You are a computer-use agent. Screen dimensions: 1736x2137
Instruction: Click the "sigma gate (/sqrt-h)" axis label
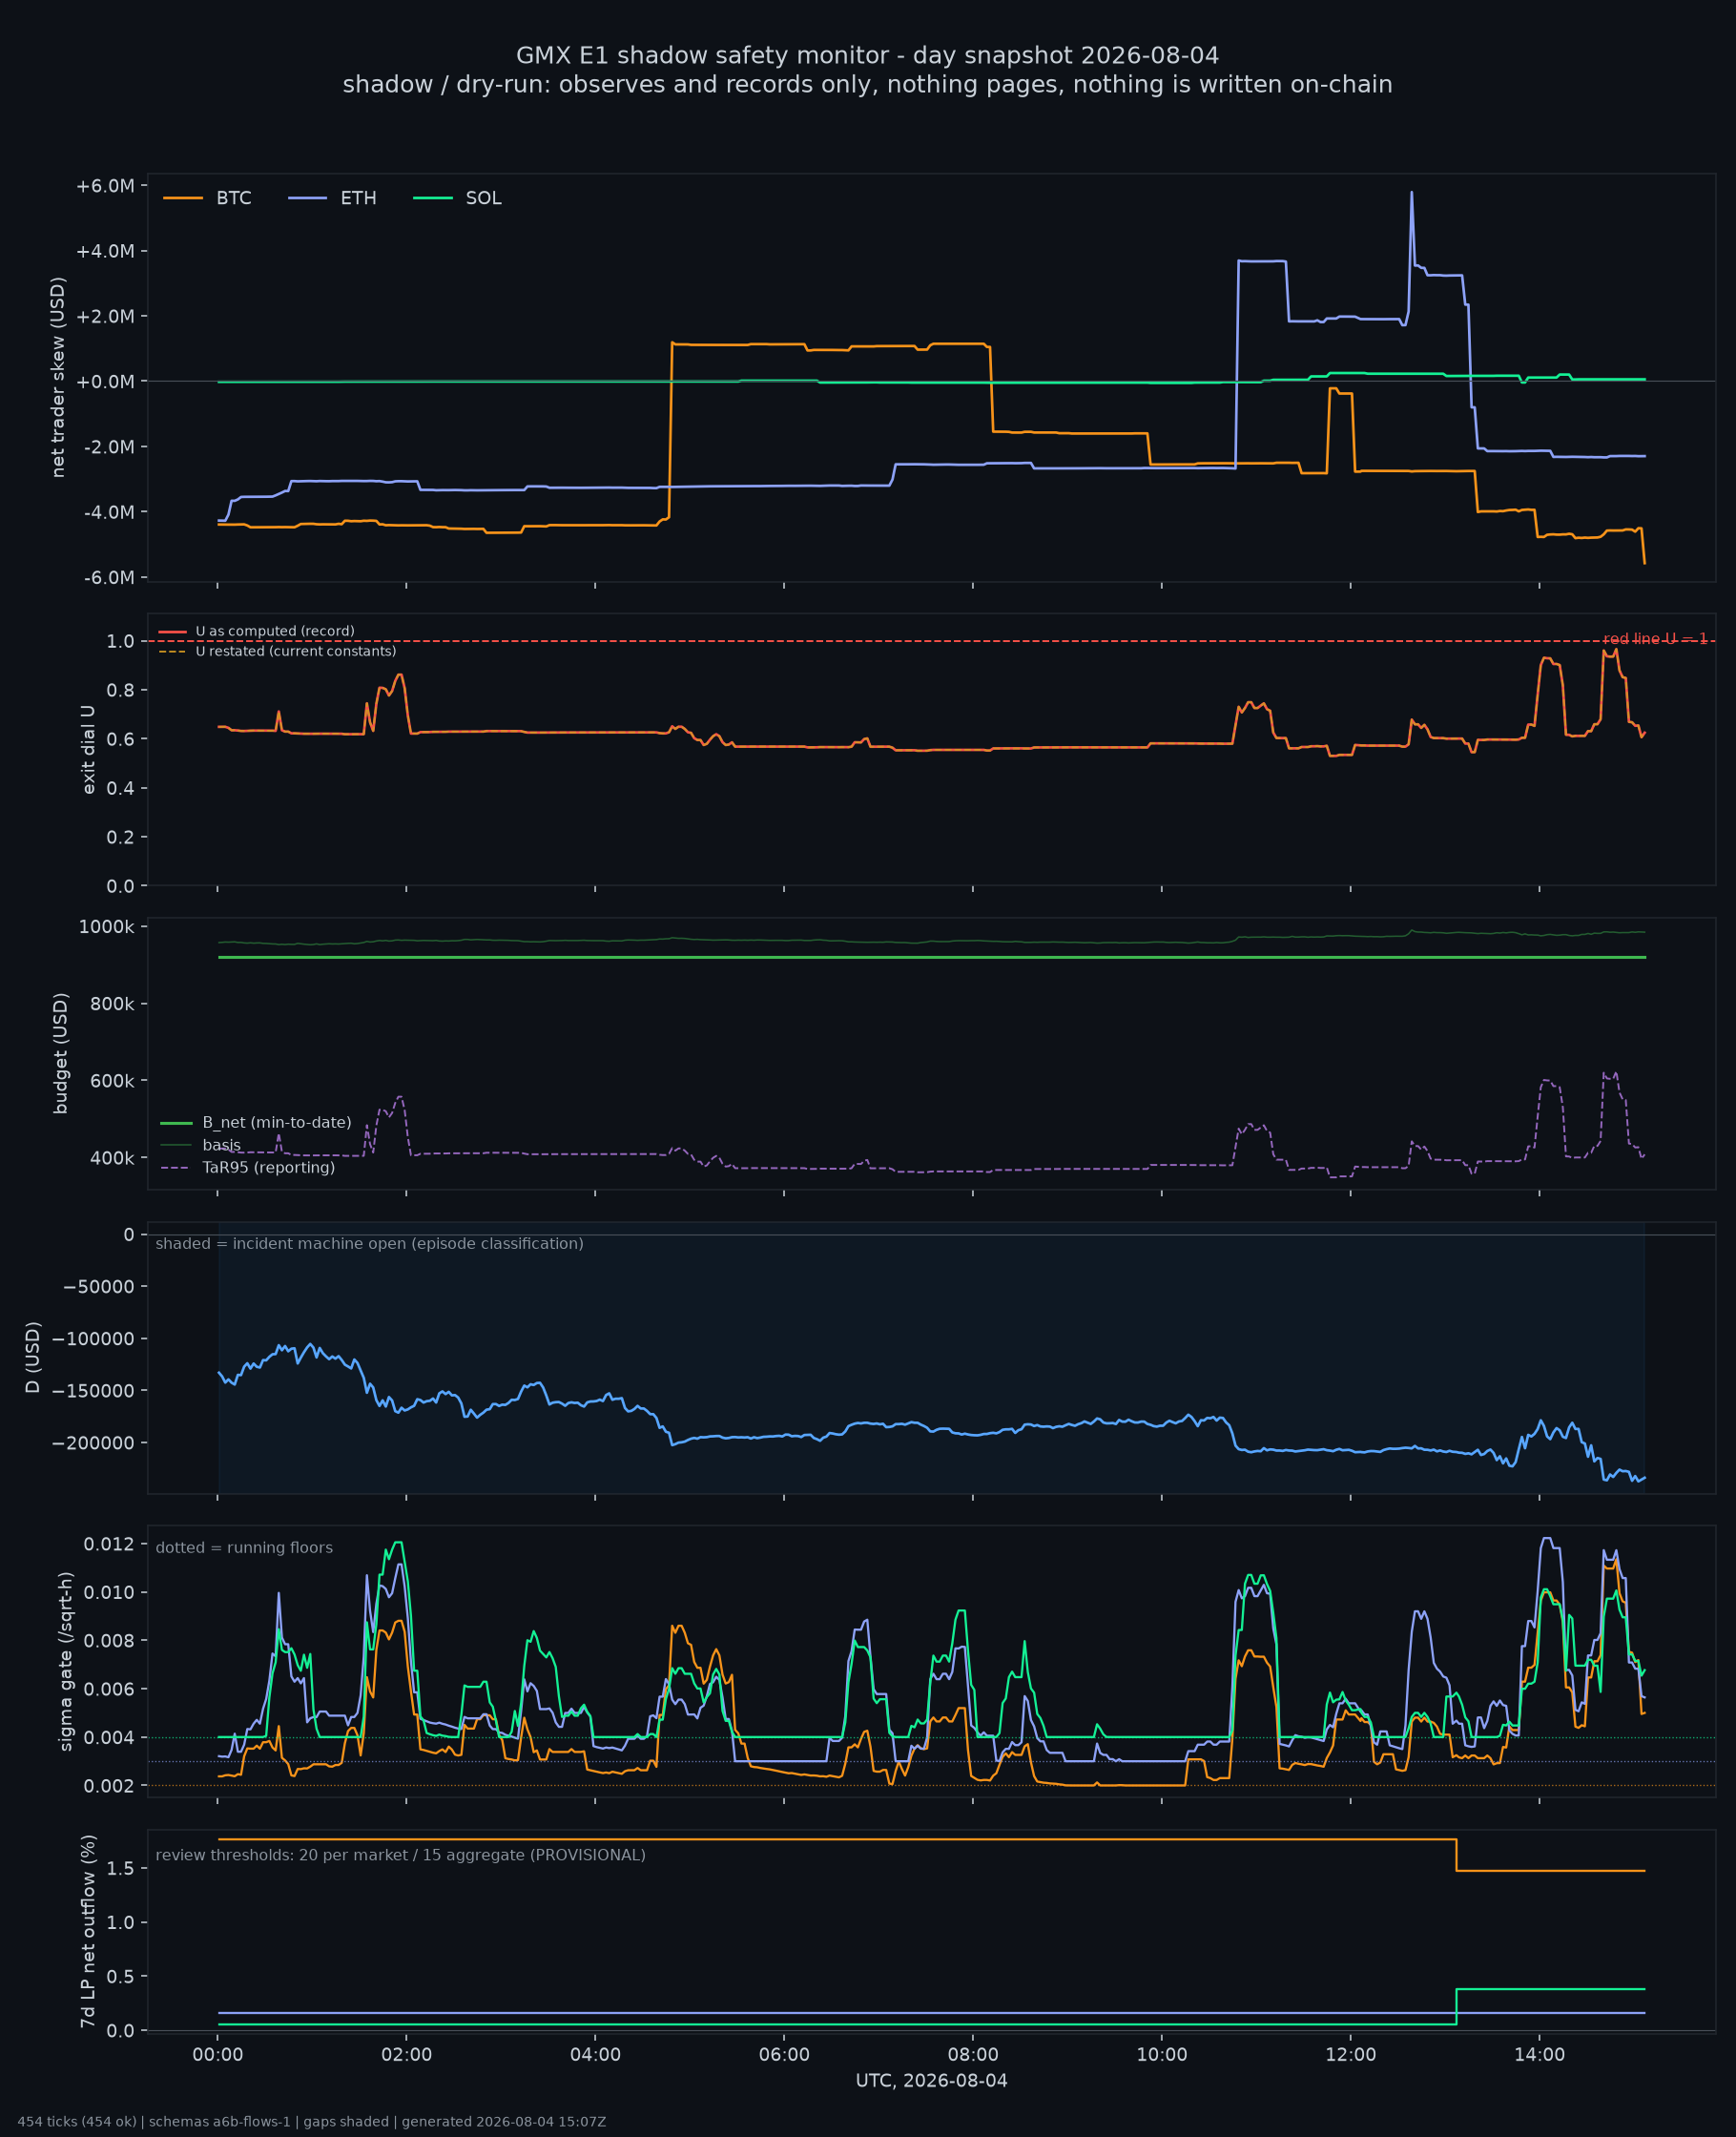[x=66, y=1662]
